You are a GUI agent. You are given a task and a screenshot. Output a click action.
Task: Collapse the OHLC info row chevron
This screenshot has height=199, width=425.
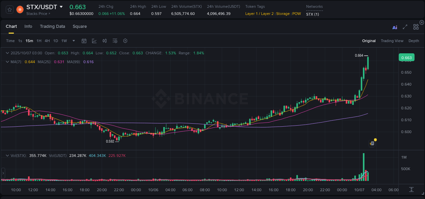7,53
